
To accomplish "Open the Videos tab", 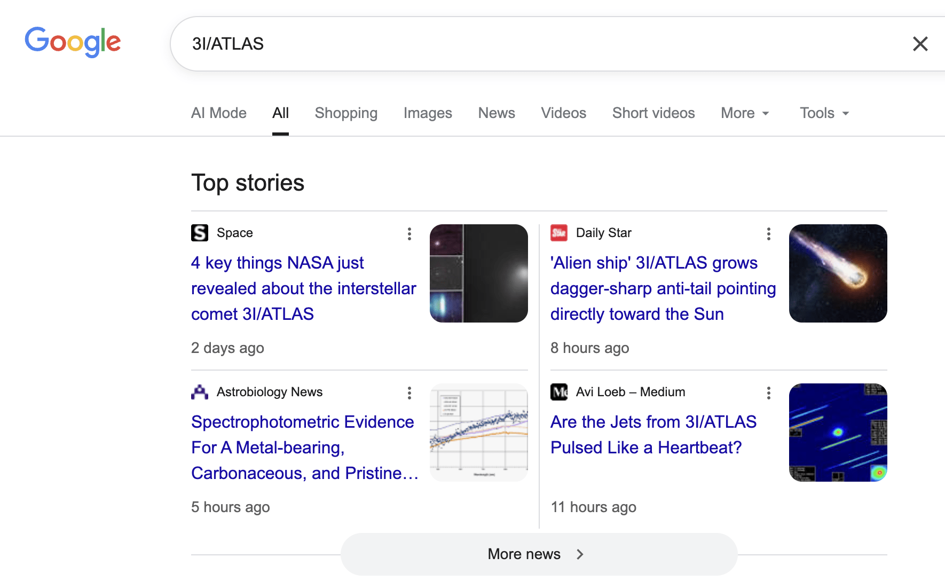I will (563, 113).
